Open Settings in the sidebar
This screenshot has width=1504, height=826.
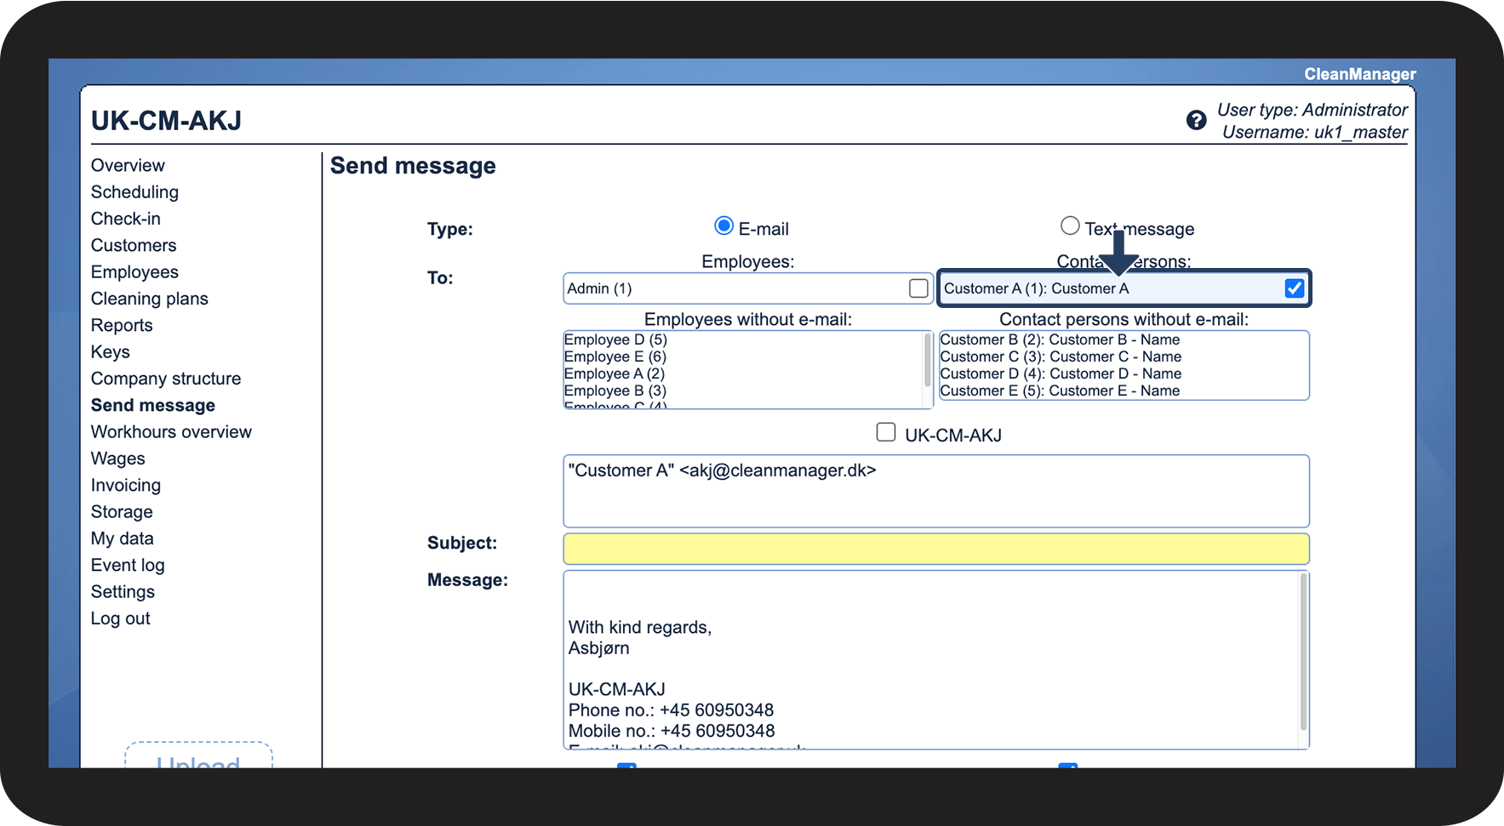(x=123, y=592)
